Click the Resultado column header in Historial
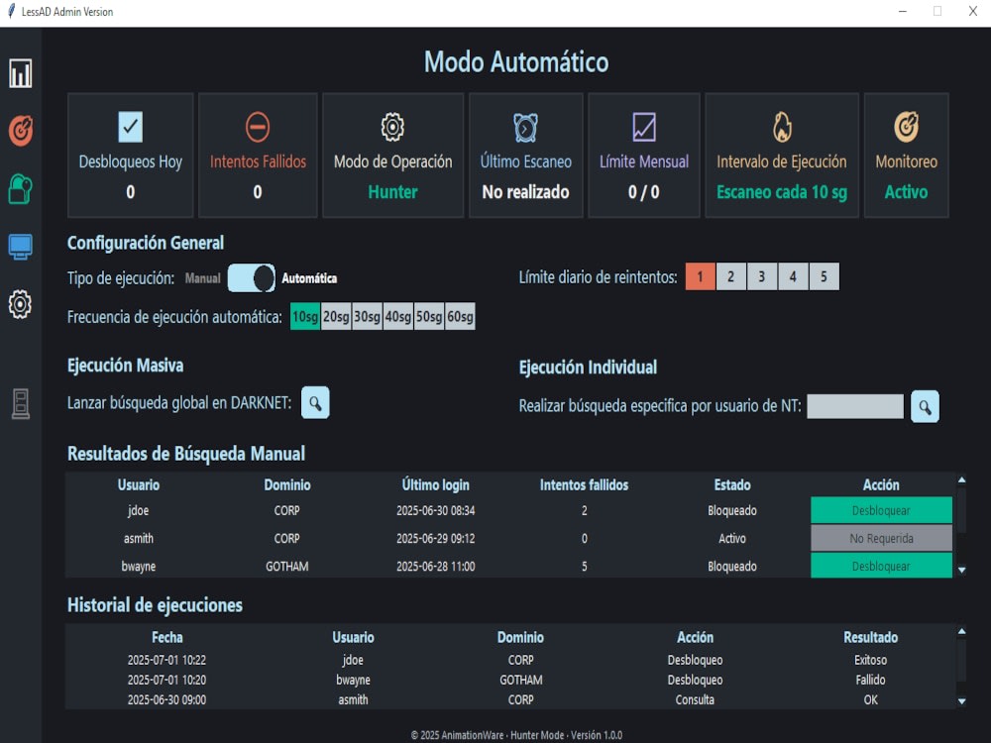Image resolution: width=991 pixels, height=743 pixels. (870, 637)
